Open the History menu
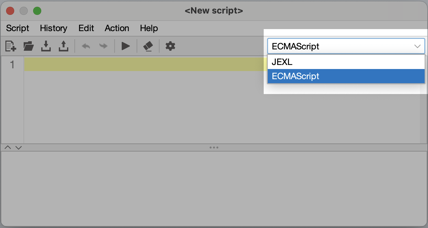The width and height of the screenshot is (428, 228). (x=53, y=28)
